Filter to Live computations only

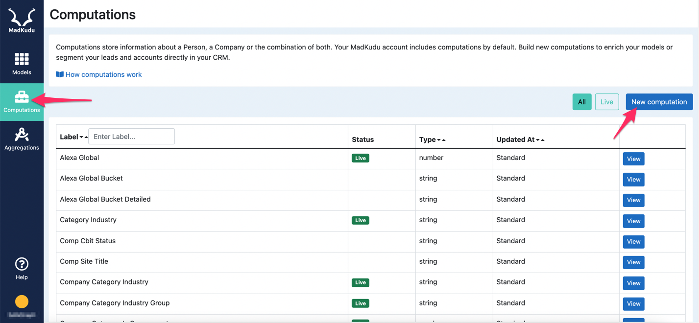[607, 102]
